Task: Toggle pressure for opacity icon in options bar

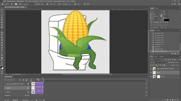Action: pyautogui.click(x=47, y=4)
